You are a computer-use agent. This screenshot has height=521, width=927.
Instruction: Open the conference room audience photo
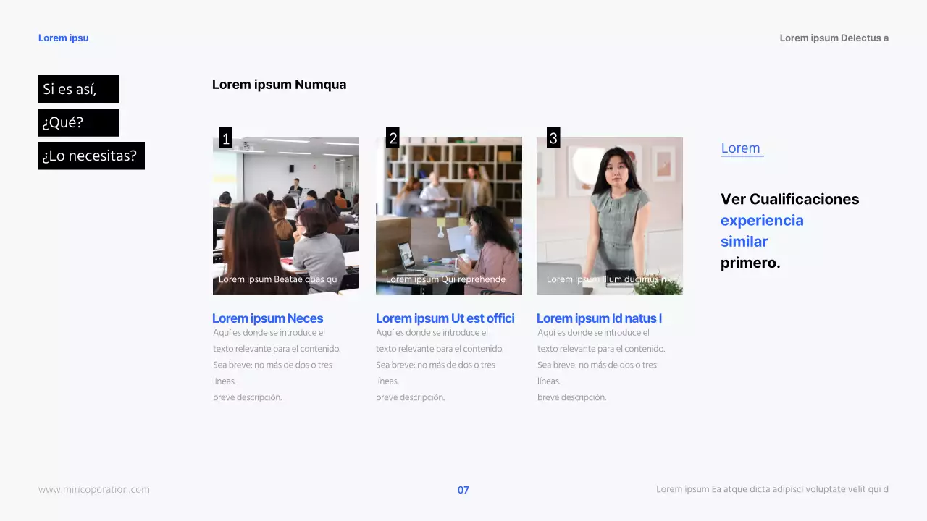pos(285,216)
